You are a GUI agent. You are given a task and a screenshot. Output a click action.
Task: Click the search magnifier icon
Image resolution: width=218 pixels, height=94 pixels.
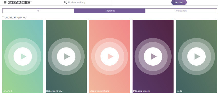[65, 2]
